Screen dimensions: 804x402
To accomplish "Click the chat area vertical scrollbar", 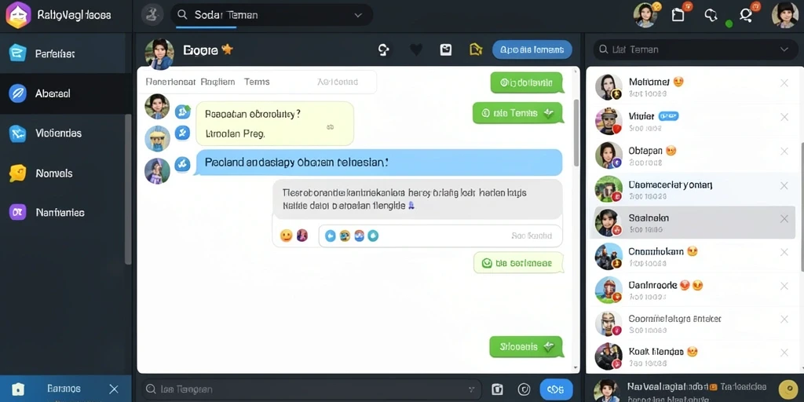I will pyautogui.click(x=576, y=132).
